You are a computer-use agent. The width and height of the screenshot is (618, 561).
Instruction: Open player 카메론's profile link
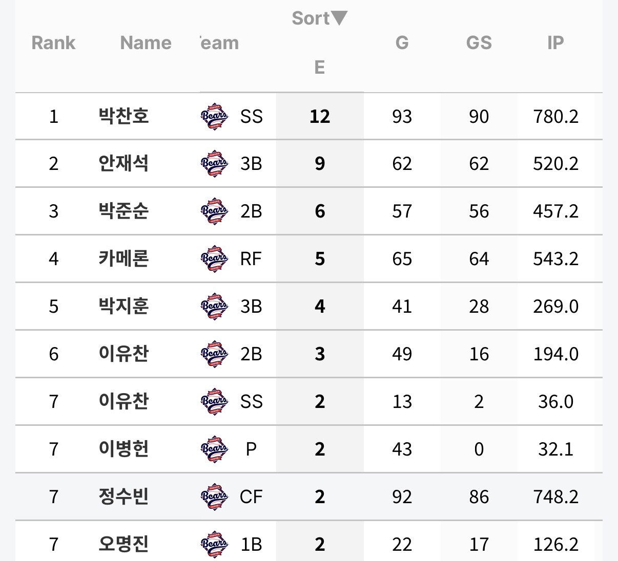click(124, 258)
